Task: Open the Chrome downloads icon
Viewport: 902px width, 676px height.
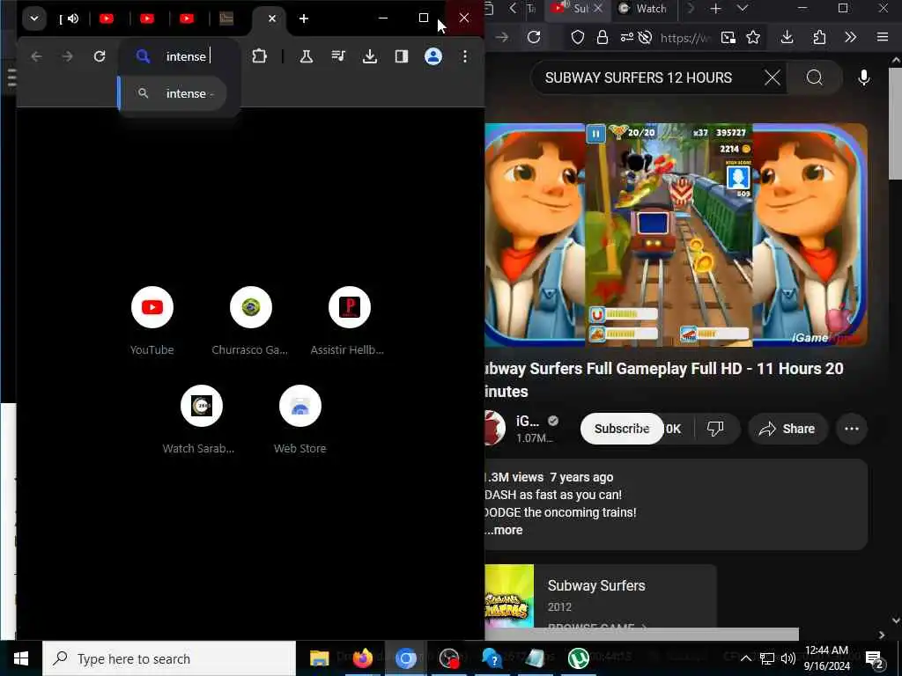Action: click(x=370, y=56)
